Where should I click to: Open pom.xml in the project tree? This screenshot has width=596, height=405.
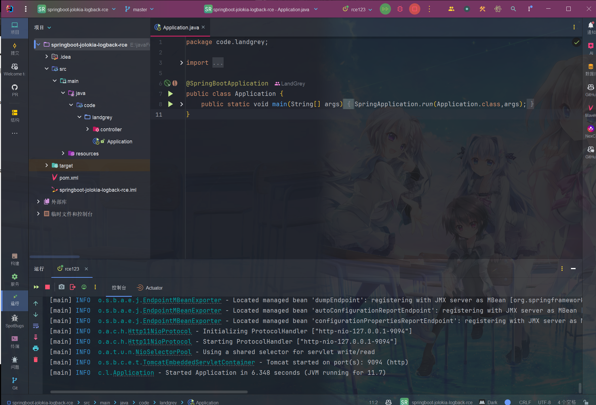(x=68, y=178)
